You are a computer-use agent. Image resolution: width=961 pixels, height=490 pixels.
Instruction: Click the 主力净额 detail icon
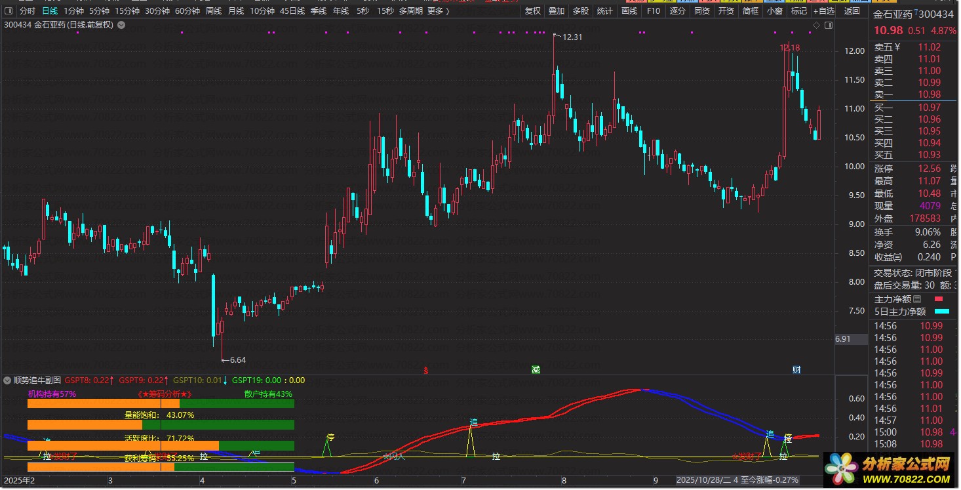point(917,300)
